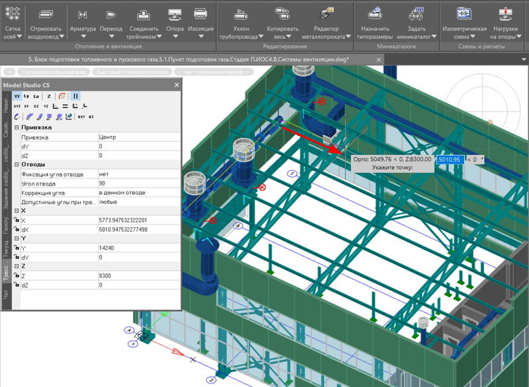The image size is (529, 387).
Task: Click the Назначить типоразмеры icon
Action: 375,14
